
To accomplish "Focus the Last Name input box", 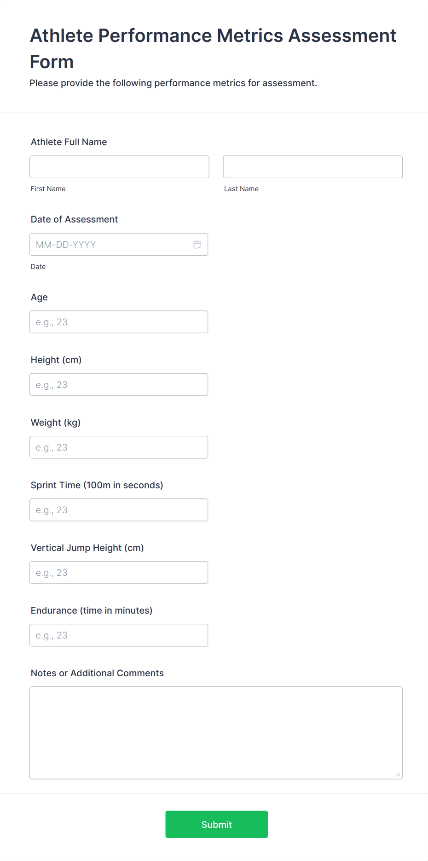I will click(312, 167).
